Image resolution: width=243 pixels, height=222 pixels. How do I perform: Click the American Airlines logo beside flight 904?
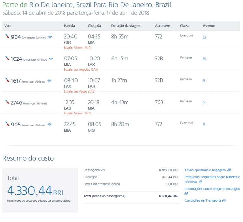click(7, 36)
